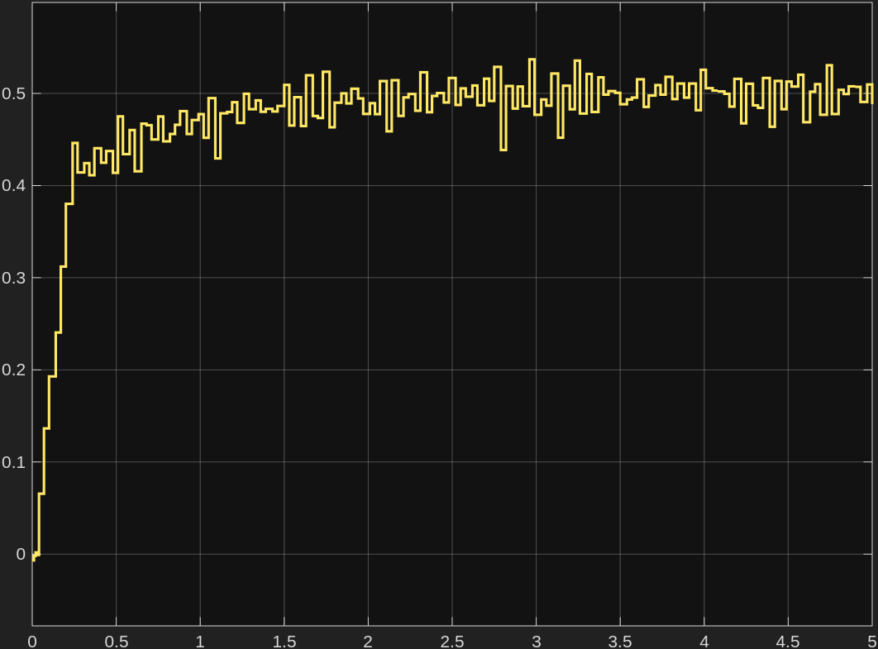Image resolution: width=878 pixels, height=649 pixels.
Task: Click the yellow signal start at the origin
Action: pyautogui.click(x=34, y=557)
